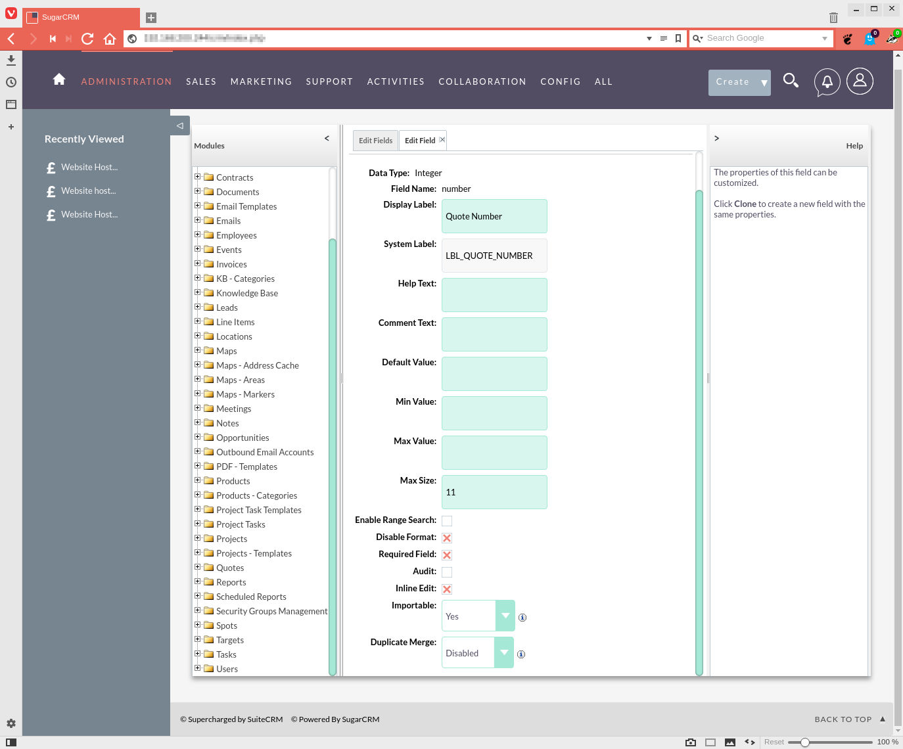903x749 pixels.
Task: Open the Collaboration menu
Action: click(x=482, y=81)
